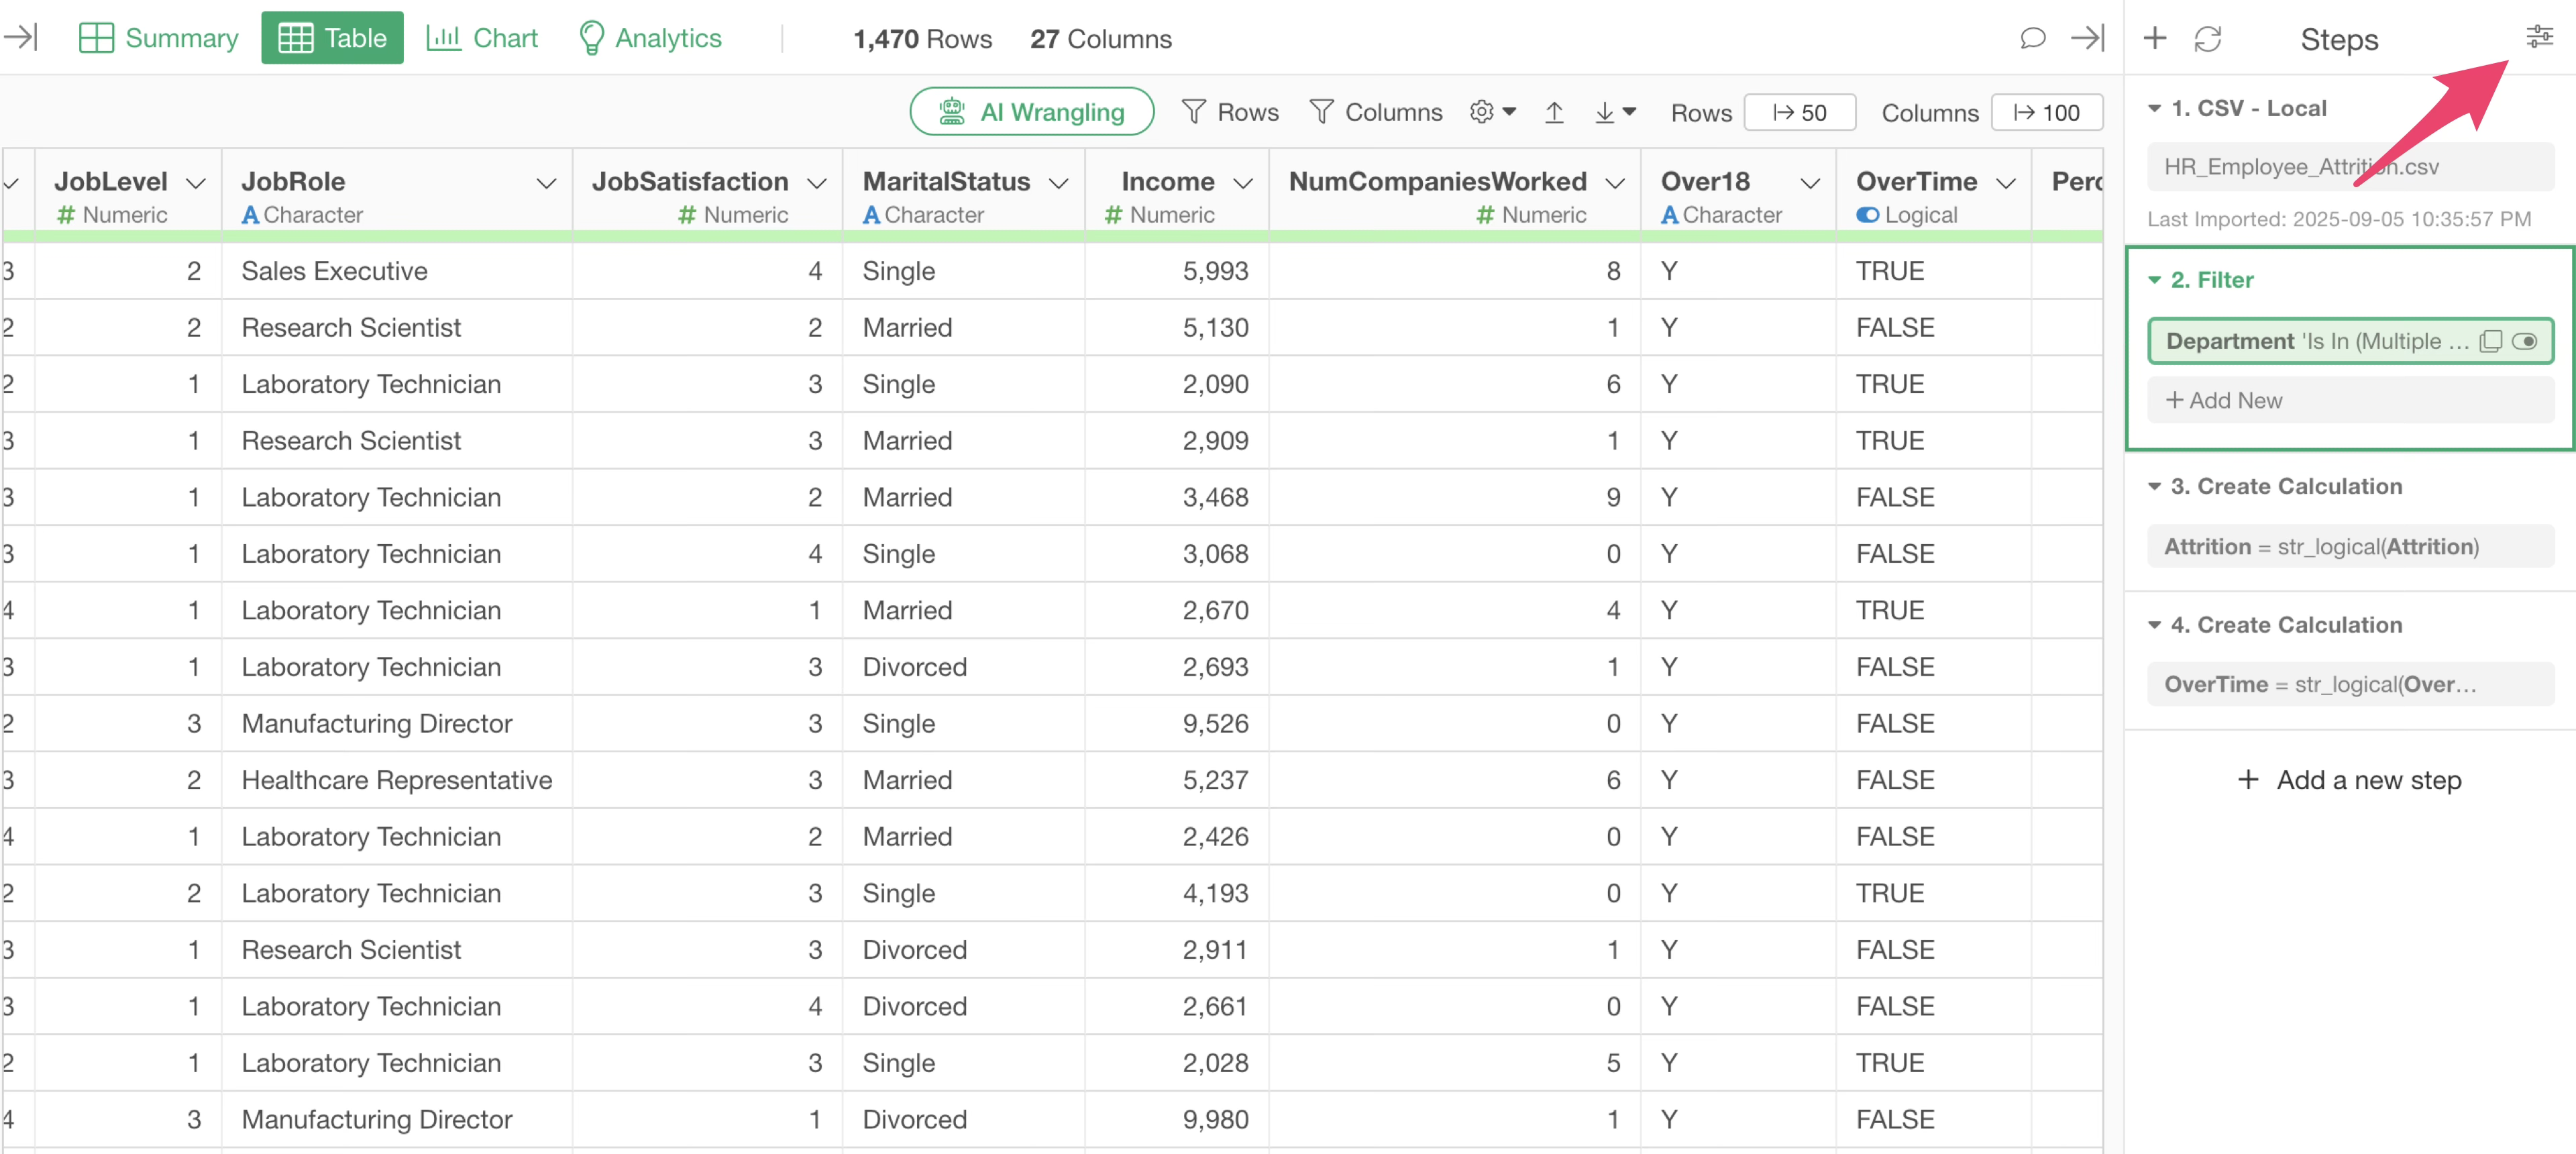Viewport: 2576px width, 1154px height.
Task: Open step settings sliders icon
Action: click(x=2539, y=37)
